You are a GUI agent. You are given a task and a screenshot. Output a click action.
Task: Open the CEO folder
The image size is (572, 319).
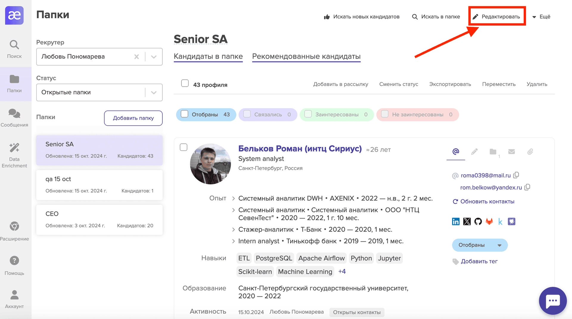tap(99, 220)
